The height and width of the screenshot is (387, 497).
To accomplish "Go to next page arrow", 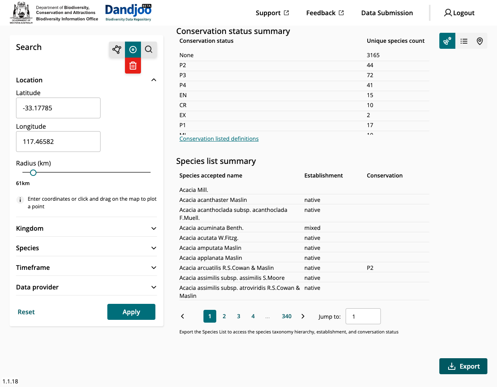I will (x=303, y=316).
